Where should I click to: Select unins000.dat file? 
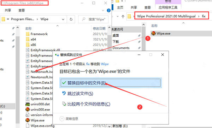38,104
